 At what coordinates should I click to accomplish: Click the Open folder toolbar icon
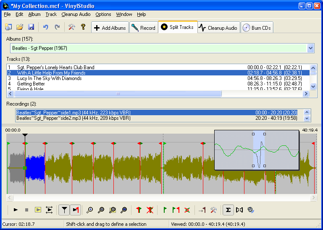20,27
